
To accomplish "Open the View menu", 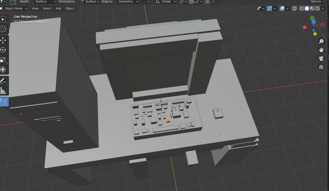I will (35, 8).
